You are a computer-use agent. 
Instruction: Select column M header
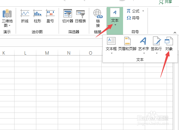tap(47, 53)
